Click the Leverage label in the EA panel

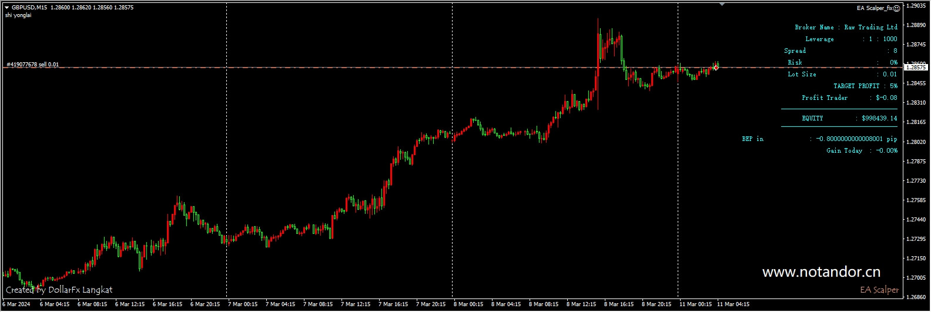coord(819,39)
